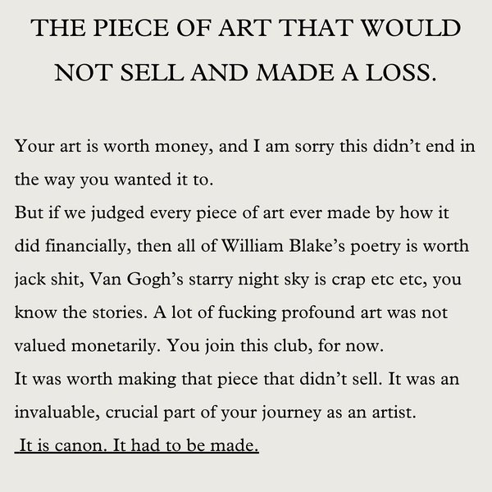The height and width of the screenshot is (492, 492).
Task: Click the words 'Your art is worth money'
Action: (111, 147)
